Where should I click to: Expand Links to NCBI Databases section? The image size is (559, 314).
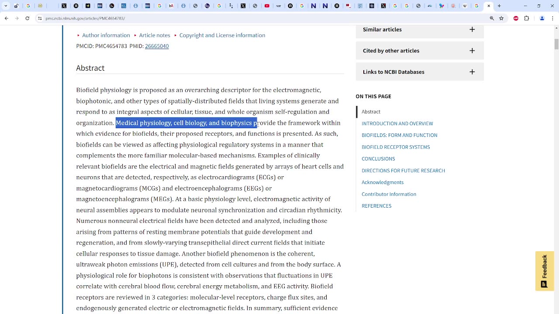[x=420, y=72]
